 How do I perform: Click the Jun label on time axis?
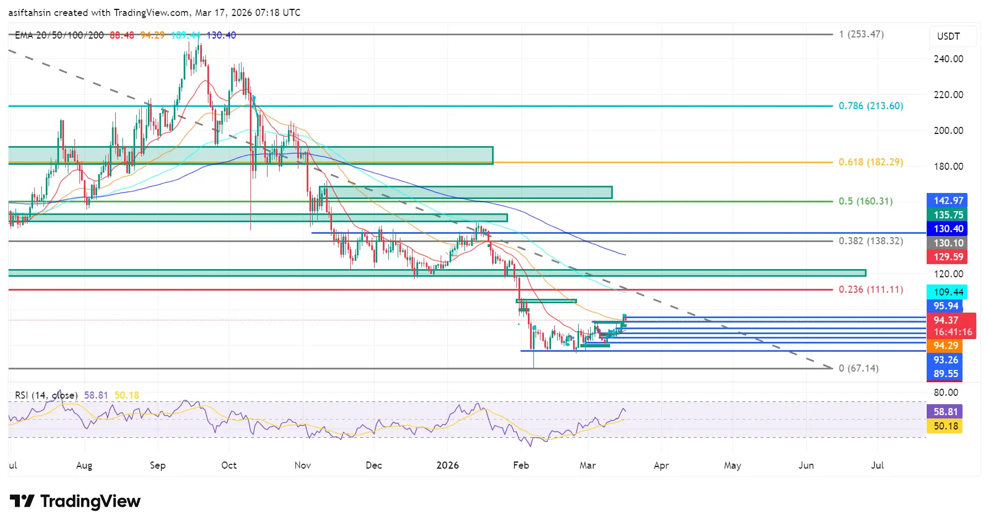point(806,465)
